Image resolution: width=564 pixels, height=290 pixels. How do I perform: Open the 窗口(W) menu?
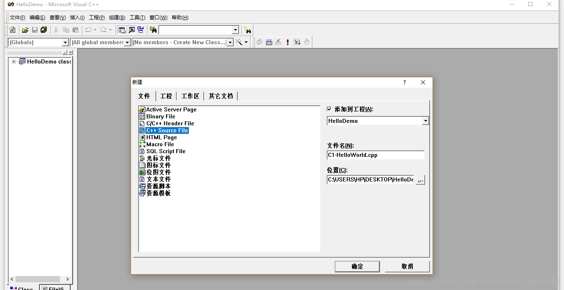pos(158,18)
